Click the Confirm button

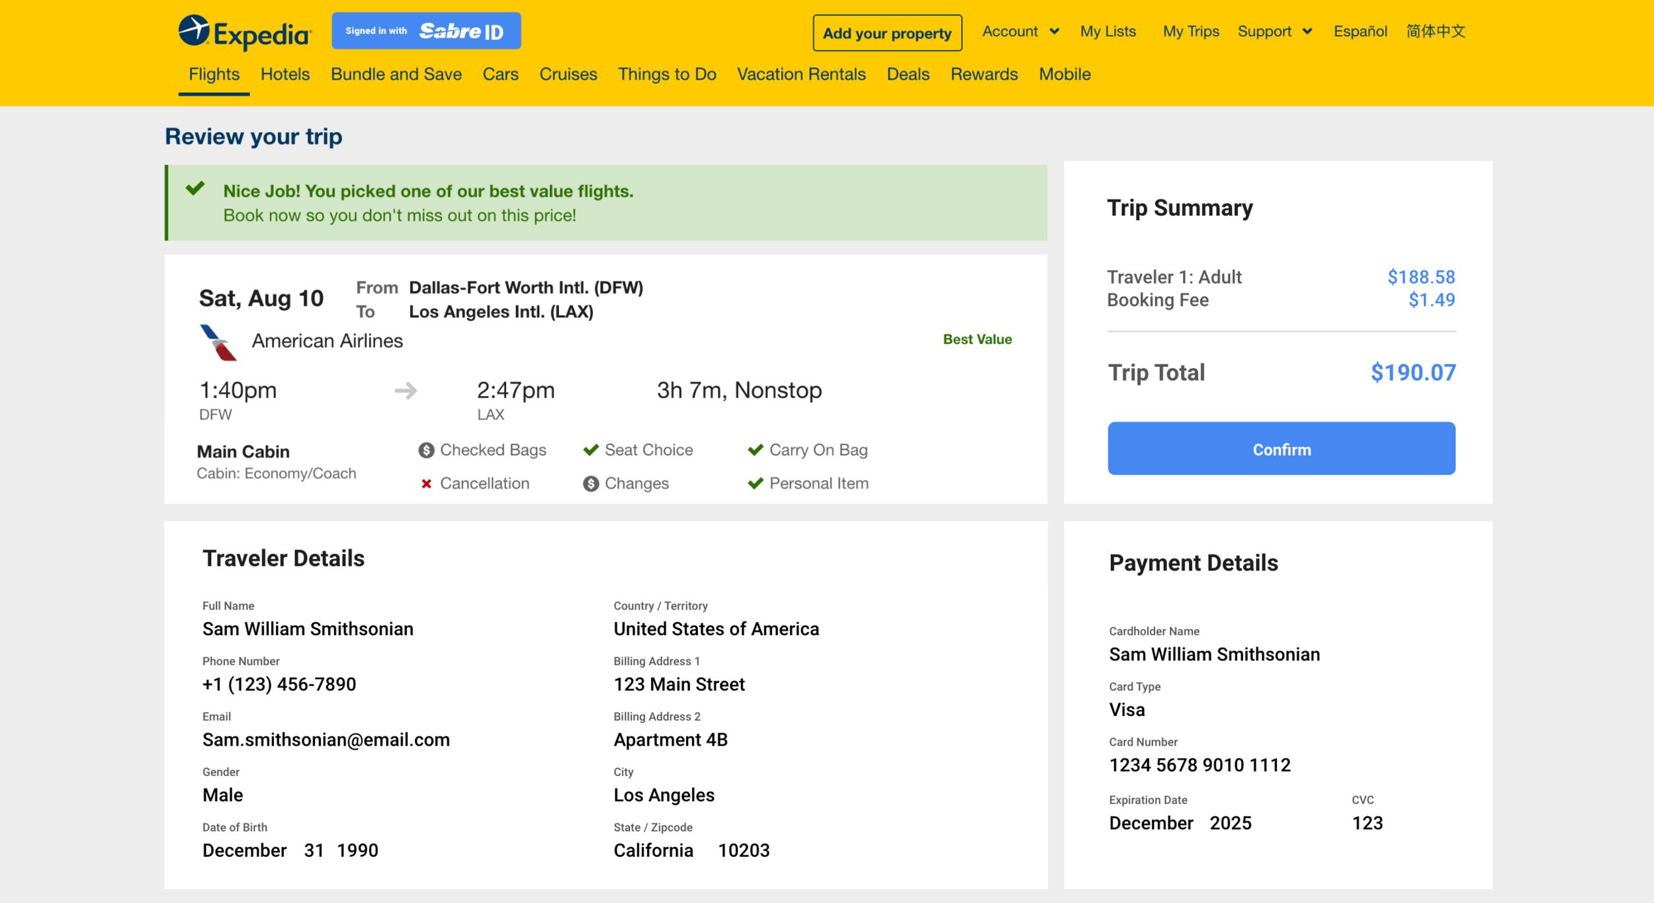1282,449
